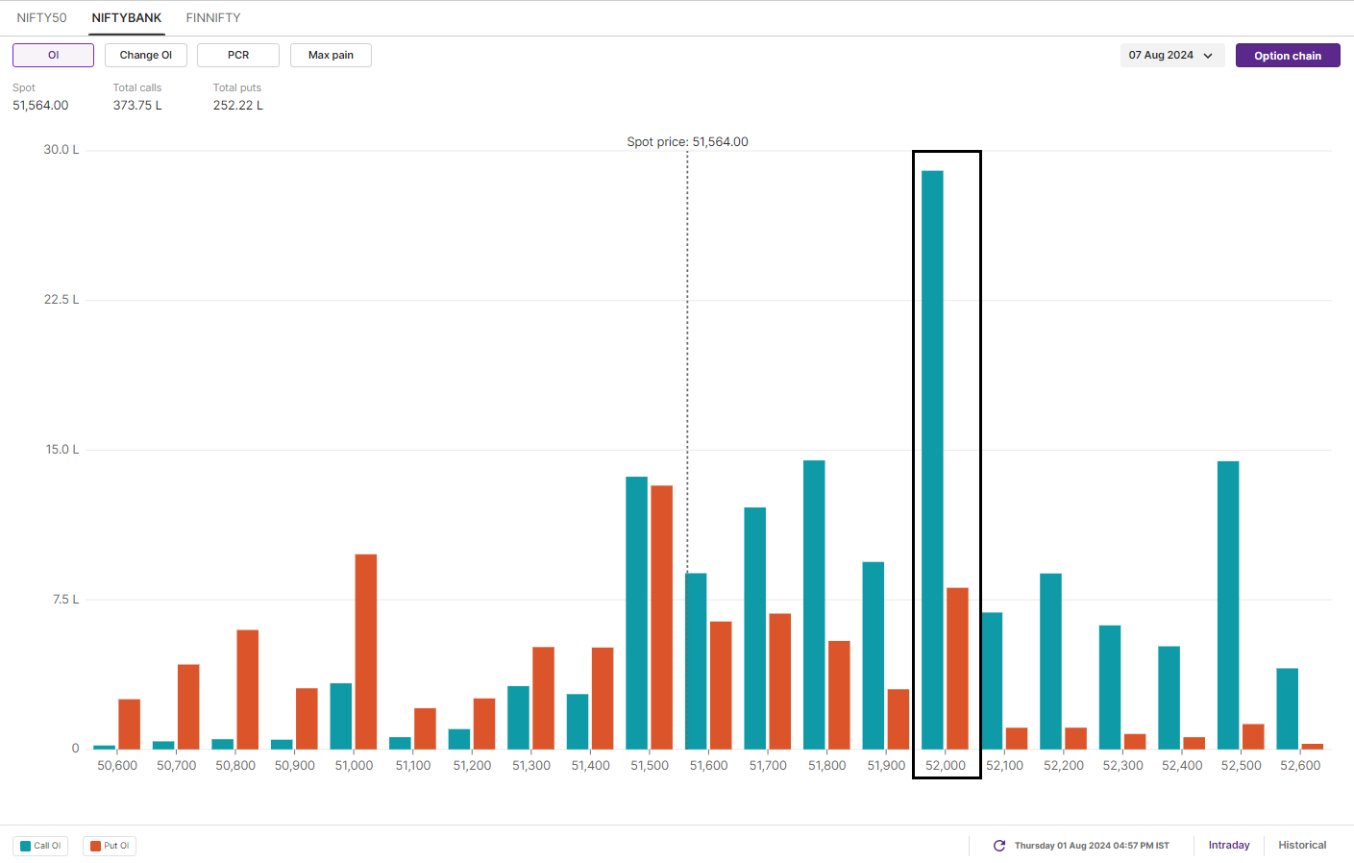Click the expiry dropdown chevron arrow
The image size is (1354, 863).
[x=1208, y=56]
